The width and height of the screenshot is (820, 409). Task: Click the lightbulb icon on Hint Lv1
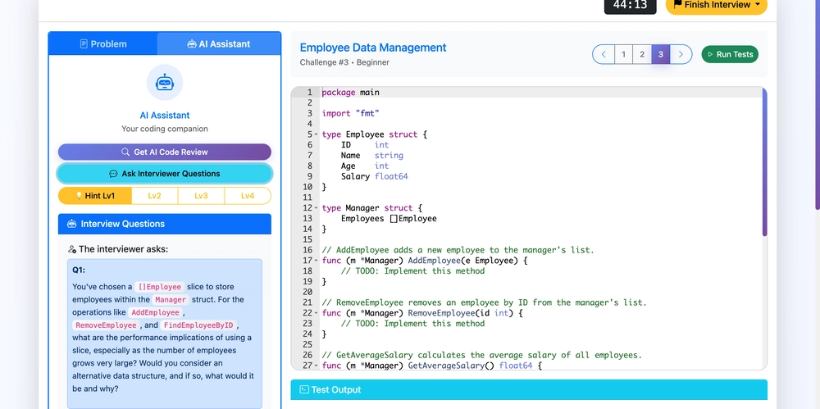click(80, 196)
